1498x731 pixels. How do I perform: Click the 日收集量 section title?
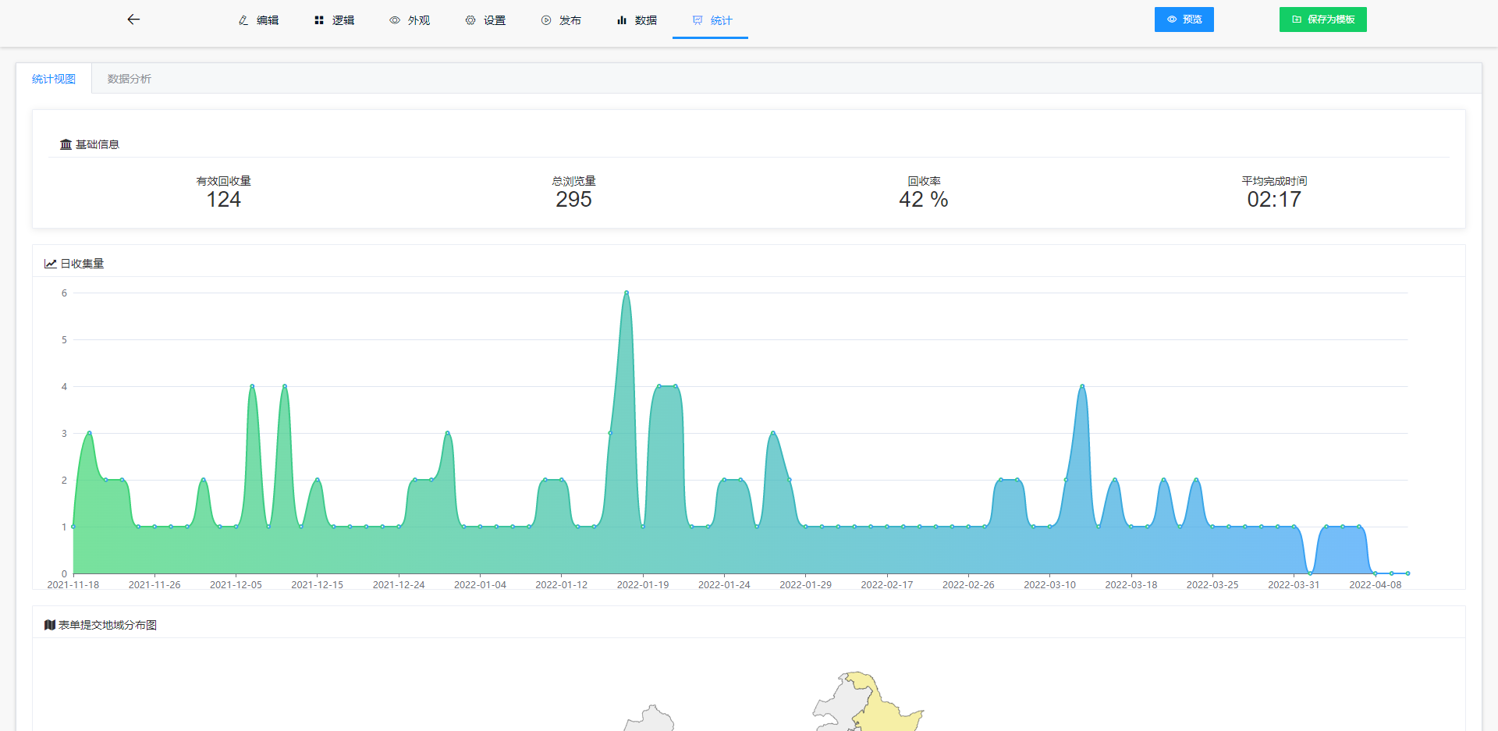click(82, 264)
